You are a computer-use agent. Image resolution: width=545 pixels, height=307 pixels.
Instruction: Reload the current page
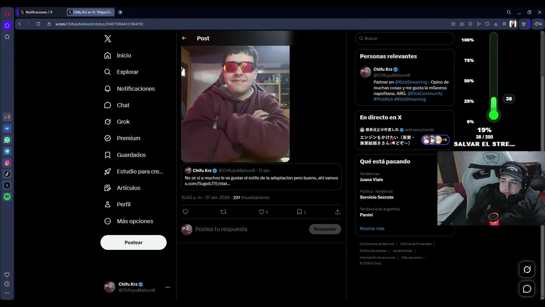tap(38, 24)
